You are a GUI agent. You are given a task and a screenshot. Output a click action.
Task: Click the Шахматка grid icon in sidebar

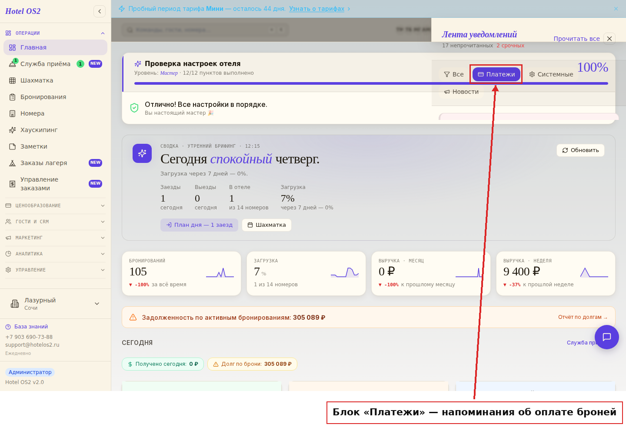(13, 80)
